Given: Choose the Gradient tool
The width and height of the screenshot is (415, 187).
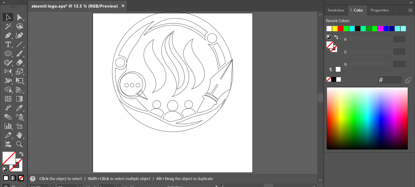Looking at the screenshot, I should pyautogui.click(x=19, y=99).
